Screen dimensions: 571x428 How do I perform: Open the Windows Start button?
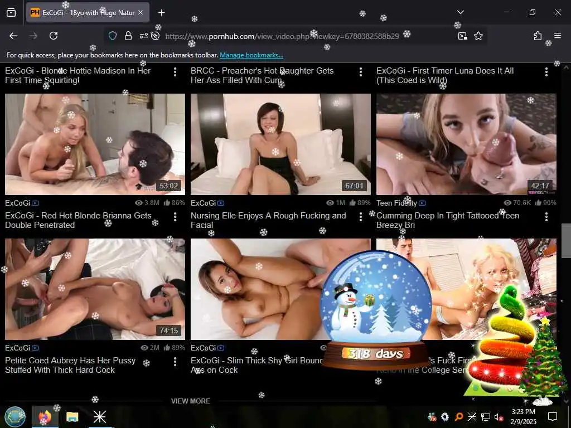click(15, 417)
